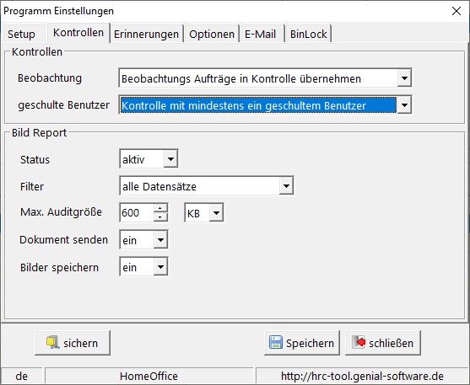Expand the Status aktiv dropdown
Image resolution: width=470 pixels, height=385 pixels.
(170, 158)
